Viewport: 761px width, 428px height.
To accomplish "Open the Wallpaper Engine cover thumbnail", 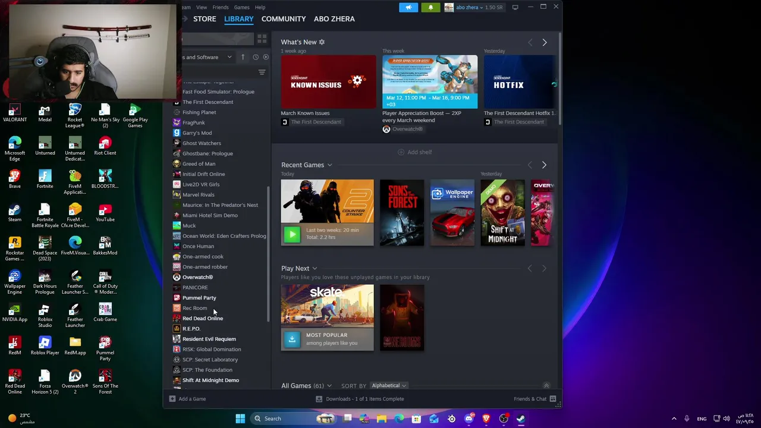I will (x=452, y=213).
